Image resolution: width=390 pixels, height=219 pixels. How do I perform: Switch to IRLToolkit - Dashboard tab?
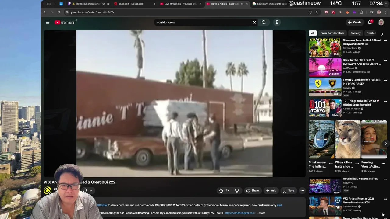131,4
